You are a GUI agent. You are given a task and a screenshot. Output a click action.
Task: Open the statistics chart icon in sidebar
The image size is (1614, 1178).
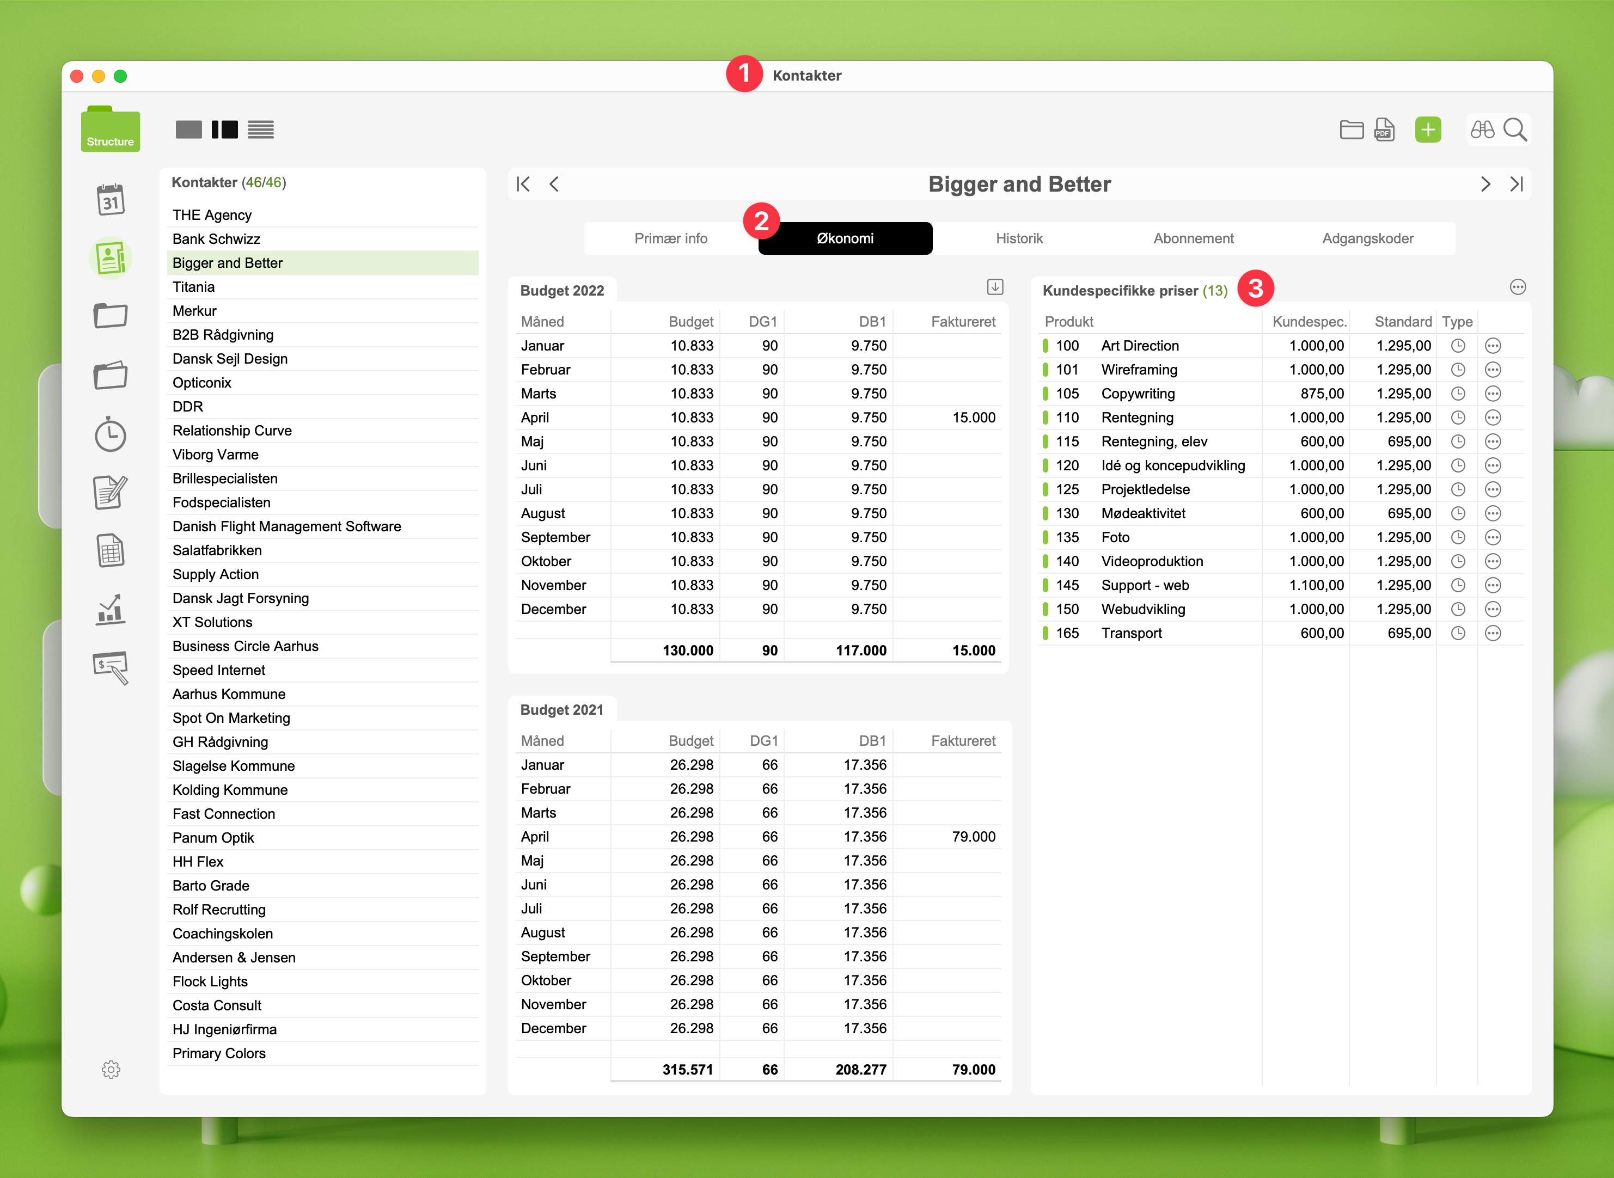111,610
